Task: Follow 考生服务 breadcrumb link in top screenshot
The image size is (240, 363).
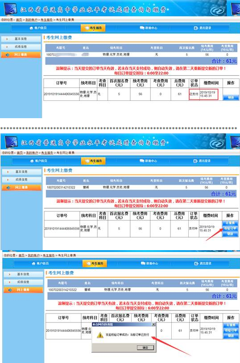Action: 46,20
